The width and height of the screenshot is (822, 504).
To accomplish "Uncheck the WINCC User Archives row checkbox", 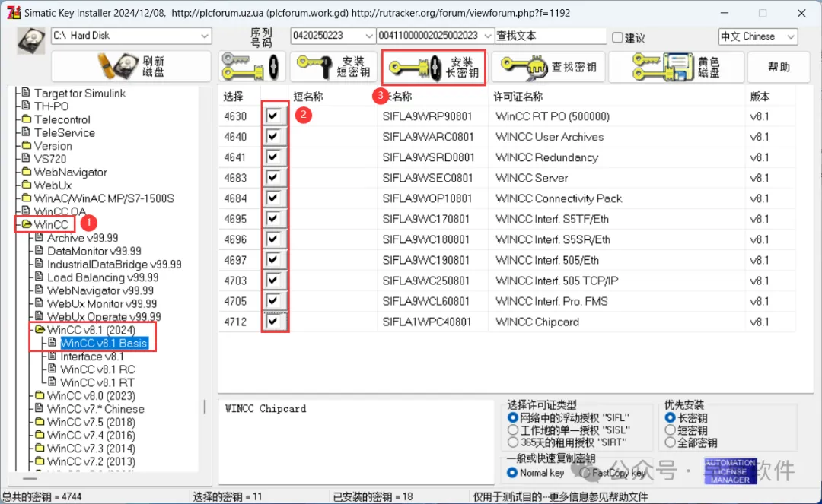I will (x=272, y=137).
